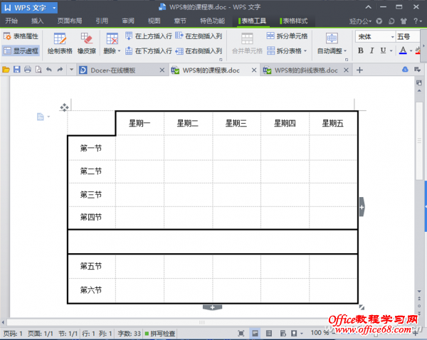Switch to WPS制的斜线表格.doc tab
Screen dimensions: 427x340
coord(306,70)
